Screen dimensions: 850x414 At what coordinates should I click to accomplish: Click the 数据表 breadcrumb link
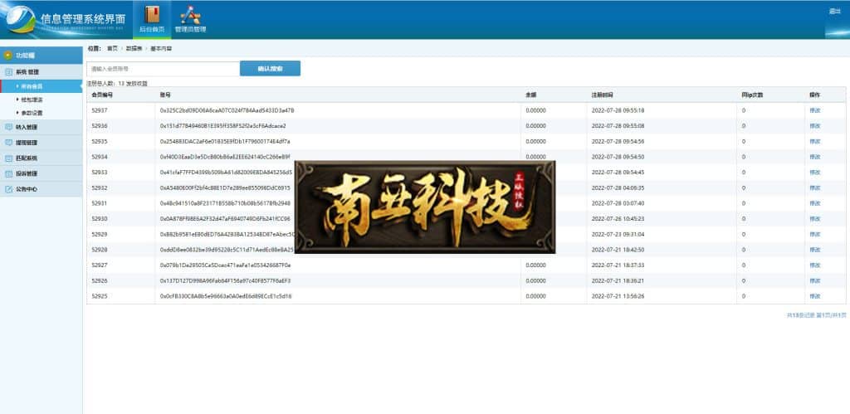pyautogui.click(x=134, y=49)
